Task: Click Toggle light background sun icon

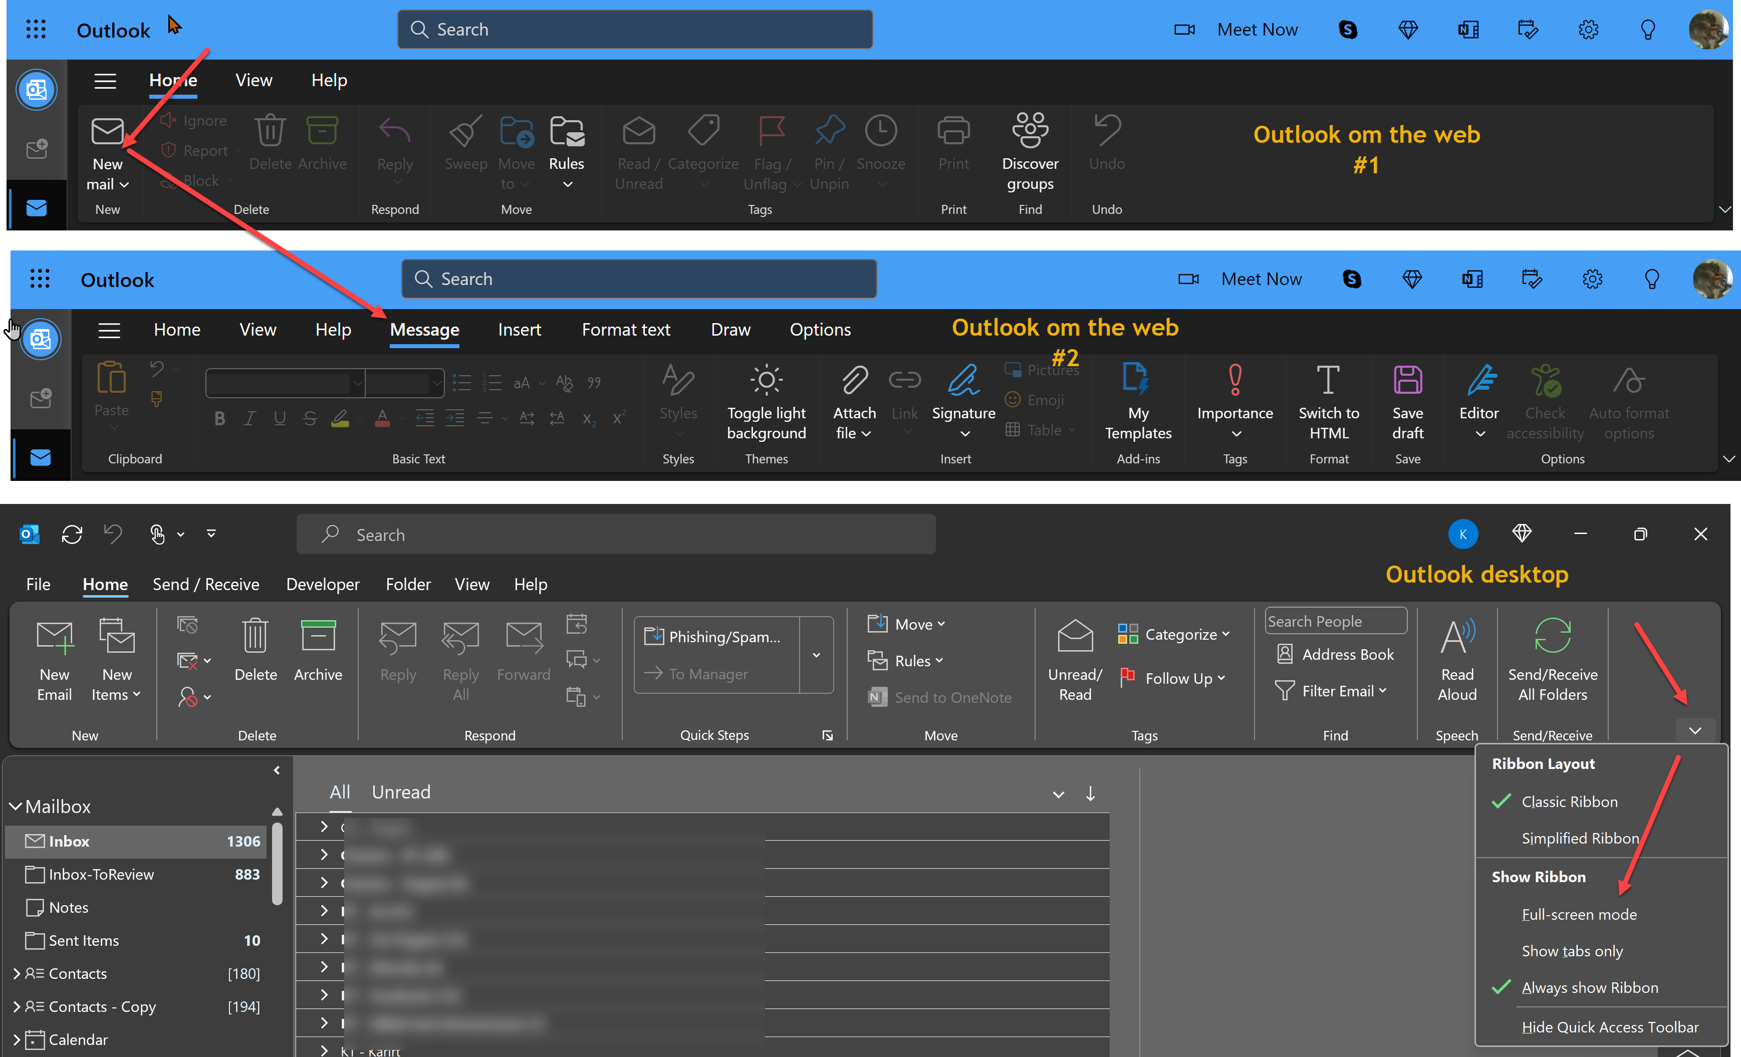Action: [x=766, y=380]
